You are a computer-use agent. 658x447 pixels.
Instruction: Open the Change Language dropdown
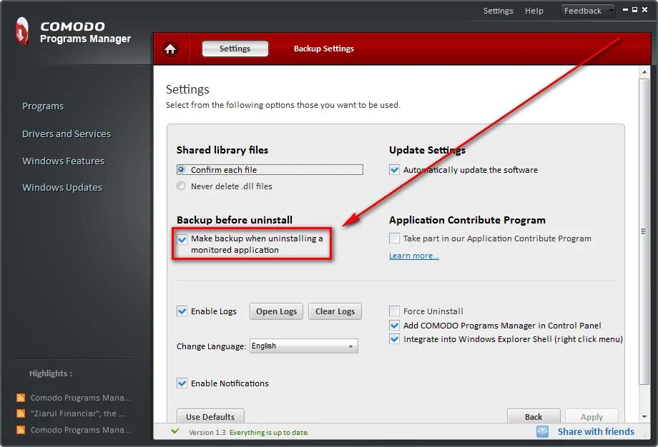[304, 346]
